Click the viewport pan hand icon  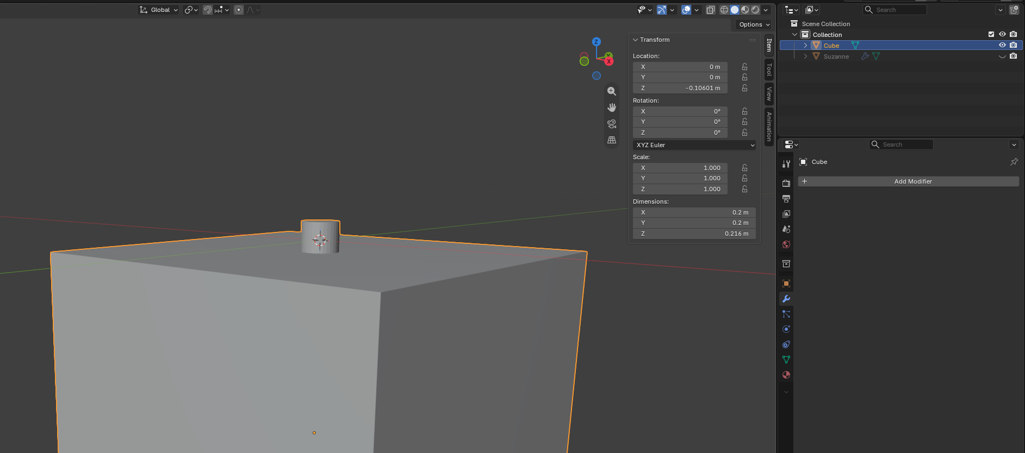pos(612,108)
